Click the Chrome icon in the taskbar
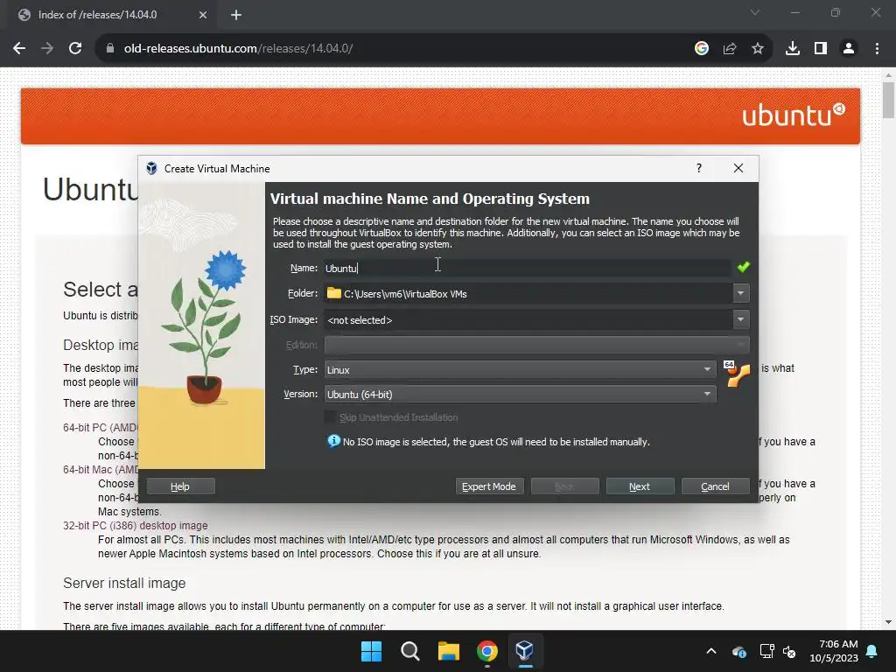 coord(486,651)
